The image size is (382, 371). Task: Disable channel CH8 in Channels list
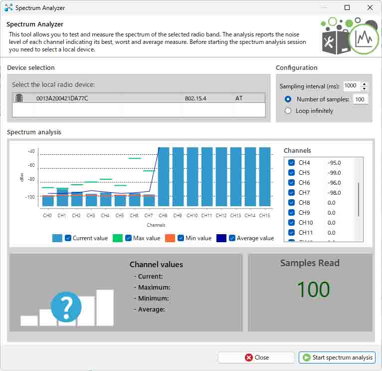[x=292, y=203]
